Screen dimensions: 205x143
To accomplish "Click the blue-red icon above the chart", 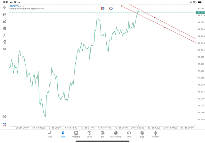I will coord(102,8).
